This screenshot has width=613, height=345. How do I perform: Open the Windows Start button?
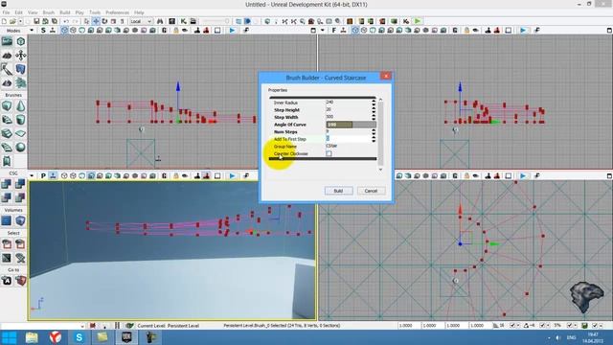click(9, 337)
